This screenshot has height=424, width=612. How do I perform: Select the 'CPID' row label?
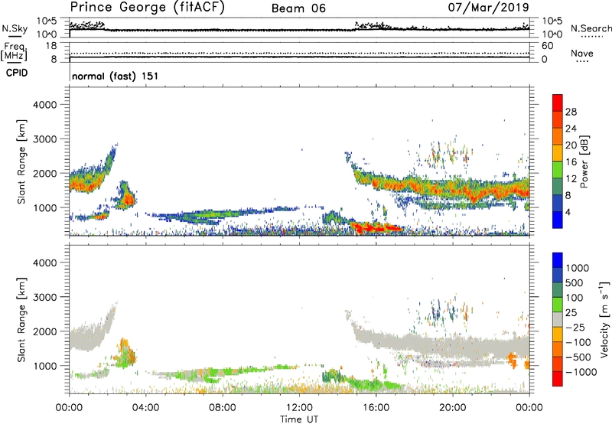pos(17,73)
